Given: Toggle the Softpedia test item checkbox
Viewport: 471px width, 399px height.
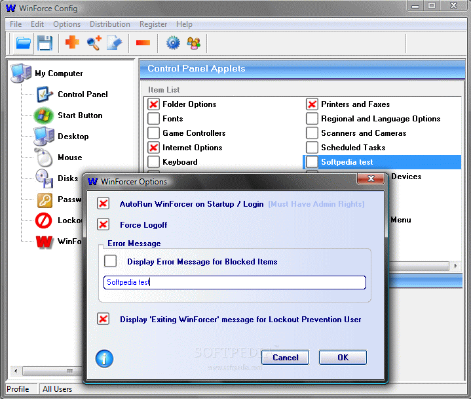Looking at the screenshot, I should (x=312, y=162).
